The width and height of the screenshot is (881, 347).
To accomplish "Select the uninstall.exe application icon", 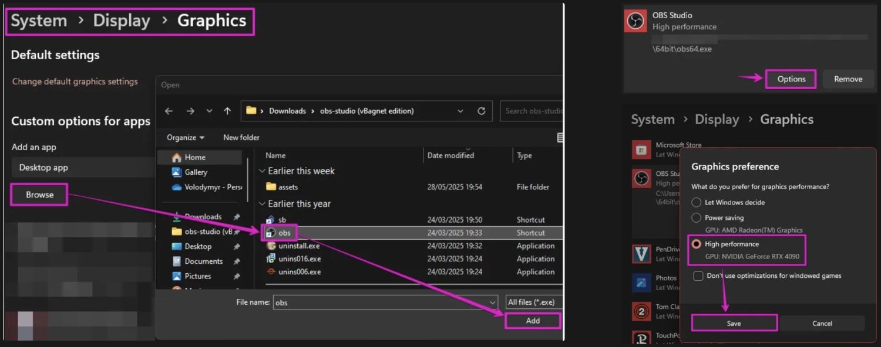I will 271,246.
